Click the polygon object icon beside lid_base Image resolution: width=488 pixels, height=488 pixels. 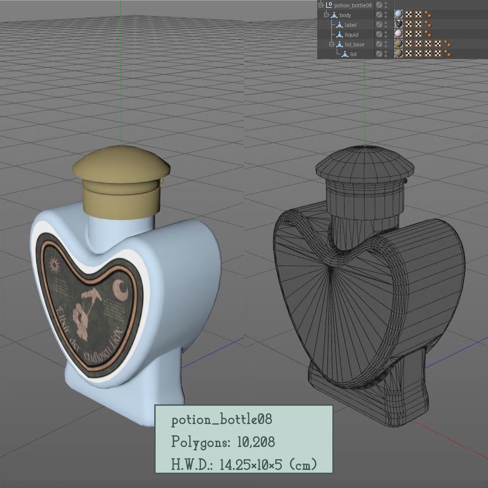[x=340, y=44]
